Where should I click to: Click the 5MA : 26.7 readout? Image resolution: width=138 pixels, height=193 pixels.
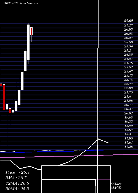click(x=16, y=178)
